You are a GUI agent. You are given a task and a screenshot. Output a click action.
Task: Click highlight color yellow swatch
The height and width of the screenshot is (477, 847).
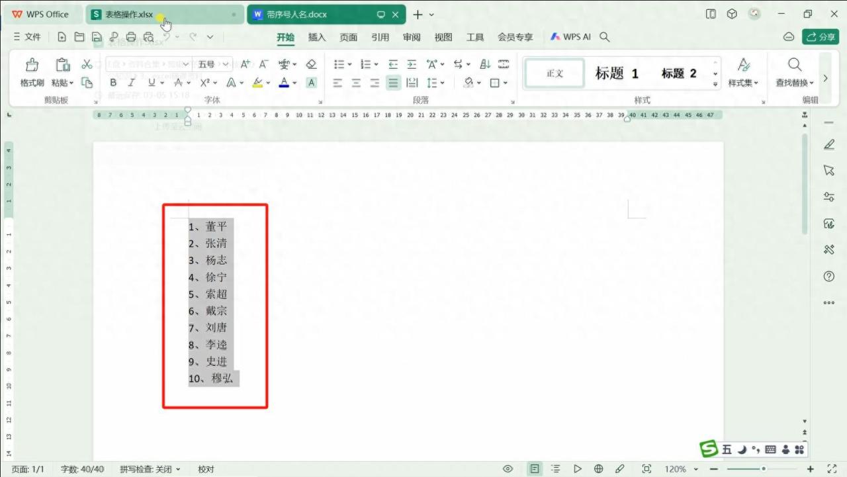[x=257, y=83]
